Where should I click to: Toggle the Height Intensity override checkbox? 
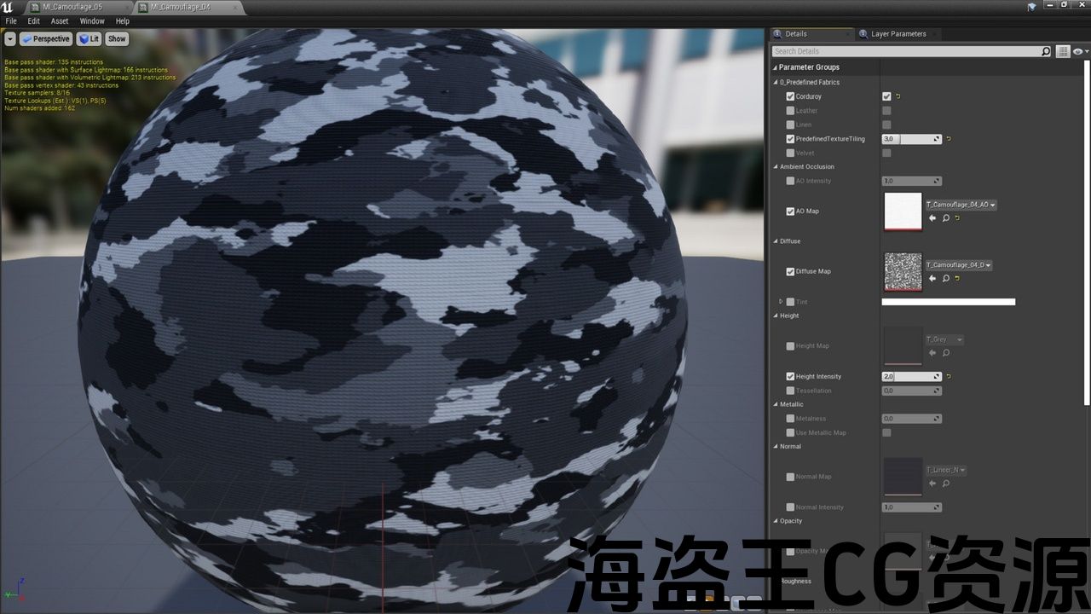pos(790,376)
